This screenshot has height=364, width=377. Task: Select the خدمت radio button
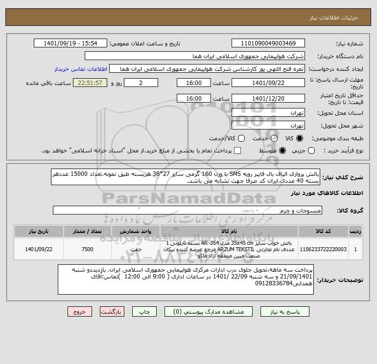coord(274,138)
